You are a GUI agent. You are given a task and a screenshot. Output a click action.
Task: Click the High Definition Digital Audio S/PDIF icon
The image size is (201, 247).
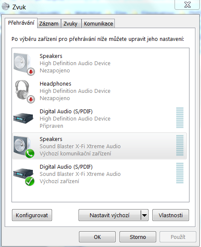point(23,118)
